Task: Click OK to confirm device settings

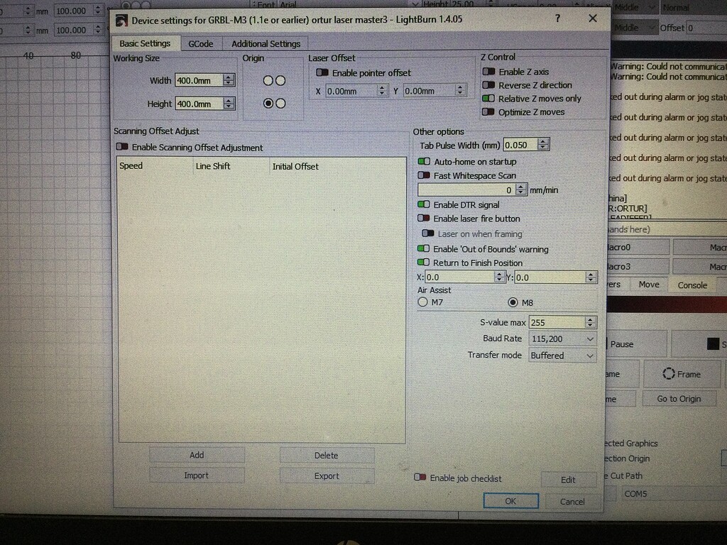Action: point(510,501)
